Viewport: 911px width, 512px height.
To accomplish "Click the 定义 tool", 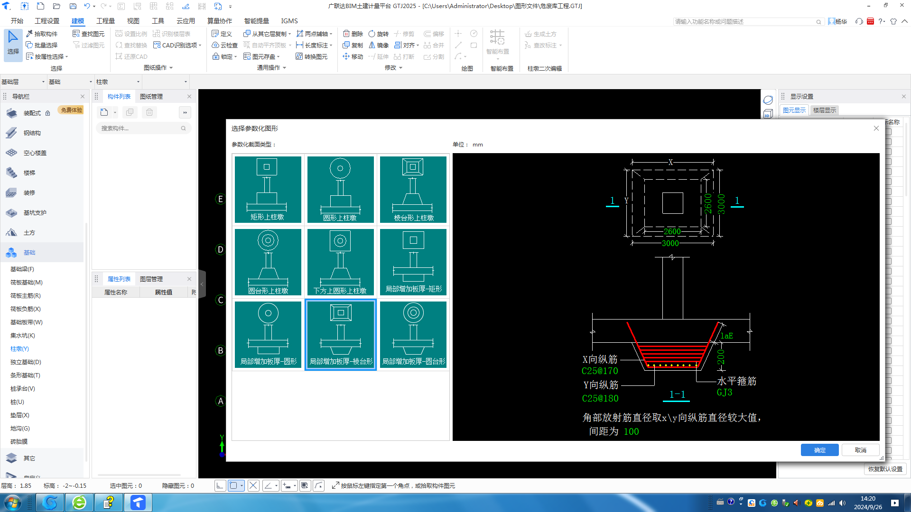I will [x=222, y=34].
